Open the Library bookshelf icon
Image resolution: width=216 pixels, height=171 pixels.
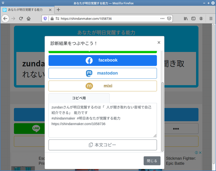[186, 19]
